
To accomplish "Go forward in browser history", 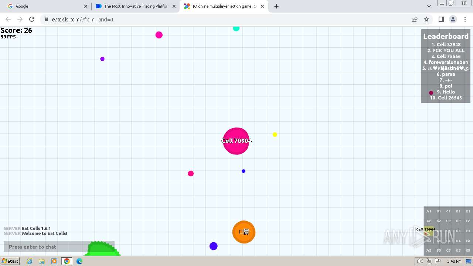I will pyautogui.click(x=20, y=19).
